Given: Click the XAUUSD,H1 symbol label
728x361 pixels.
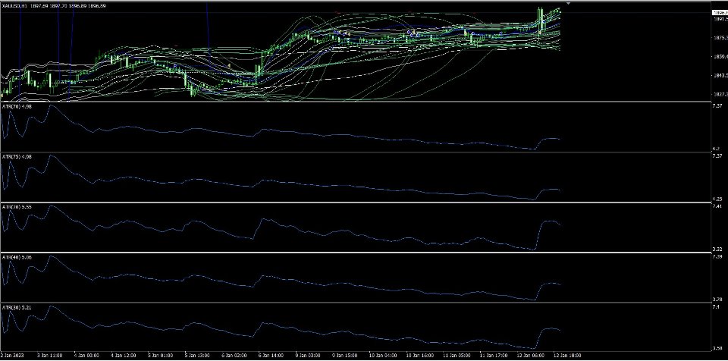Looking at the screenshot, I should coord(14,5).
